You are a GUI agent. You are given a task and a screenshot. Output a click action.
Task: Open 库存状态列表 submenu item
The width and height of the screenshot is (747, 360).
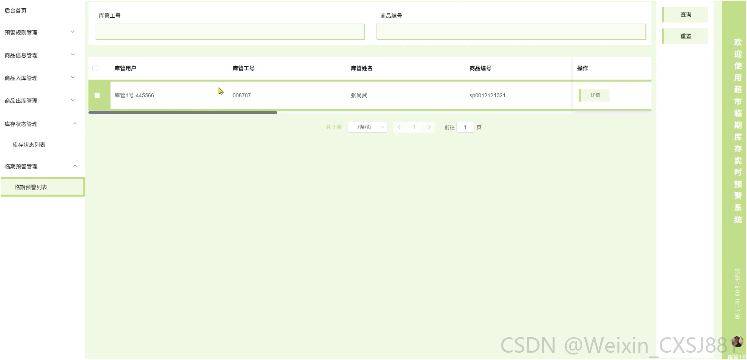pyautogui.click(x=29, y=145)
